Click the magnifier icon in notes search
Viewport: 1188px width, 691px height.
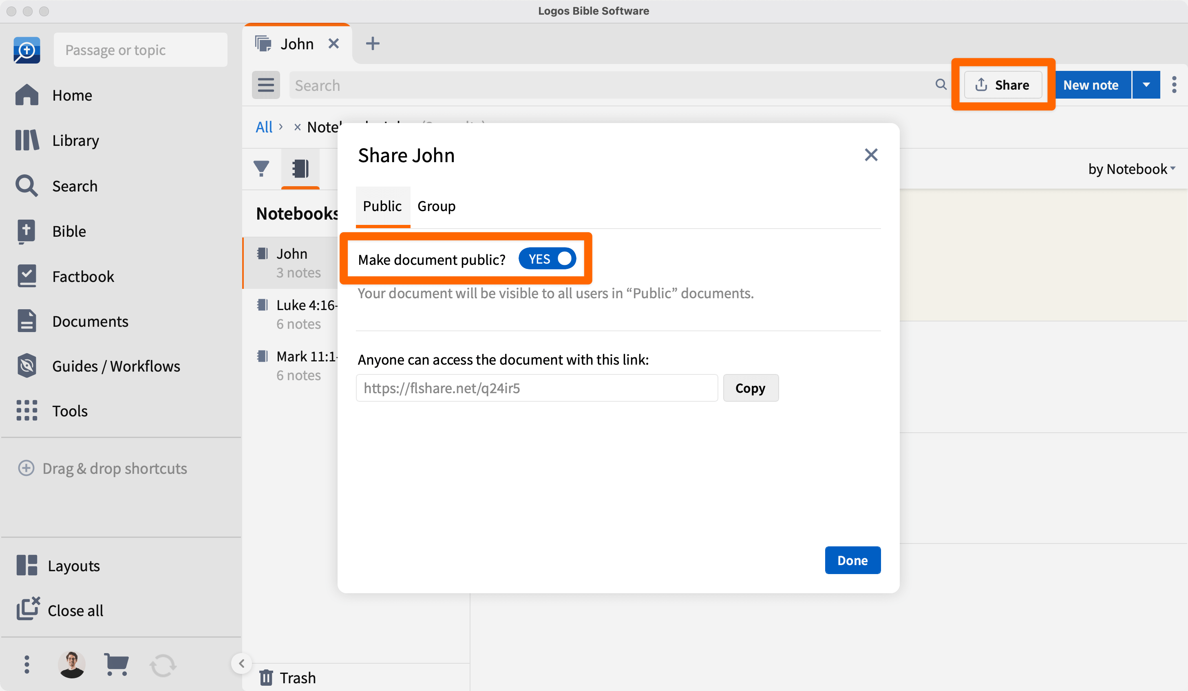[941, 84]
